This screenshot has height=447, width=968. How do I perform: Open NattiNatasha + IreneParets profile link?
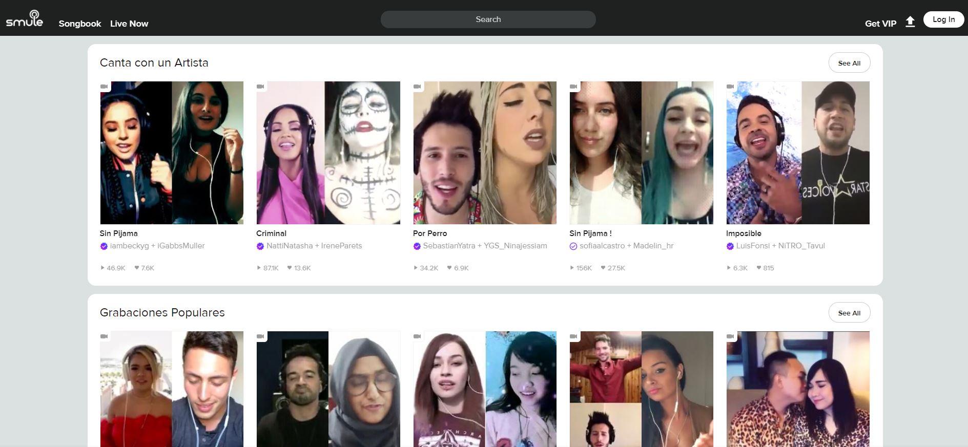pyautogui.click(x=314, y=246)
